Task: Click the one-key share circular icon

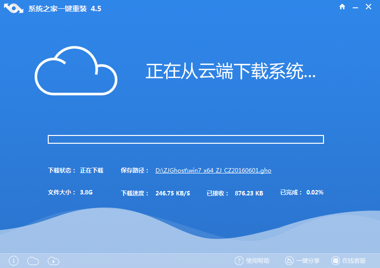Action: (x=289, y=261)
